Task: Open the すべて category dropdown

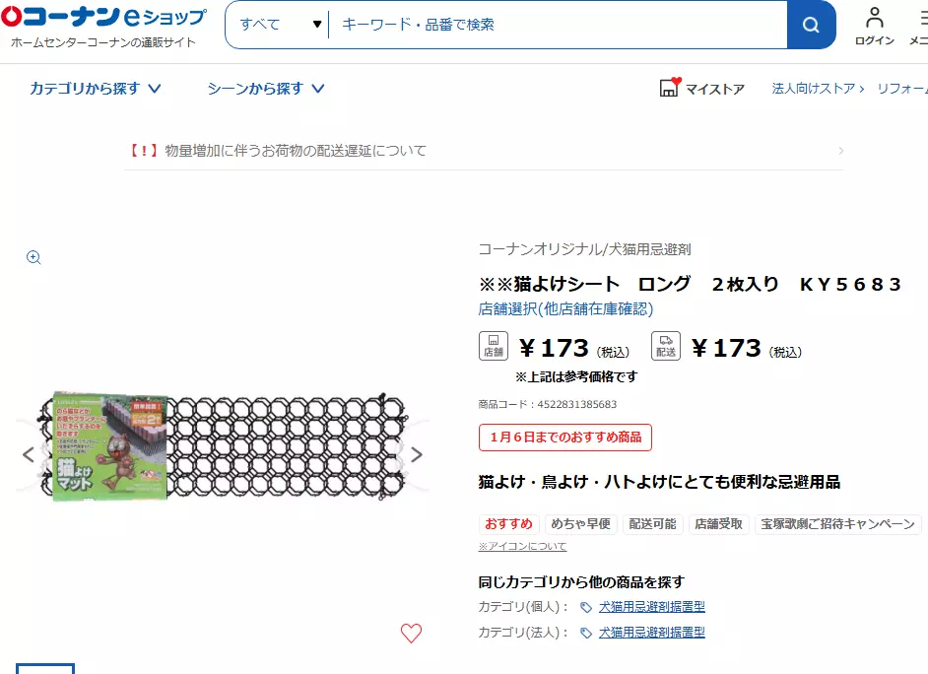Action: 279,24
